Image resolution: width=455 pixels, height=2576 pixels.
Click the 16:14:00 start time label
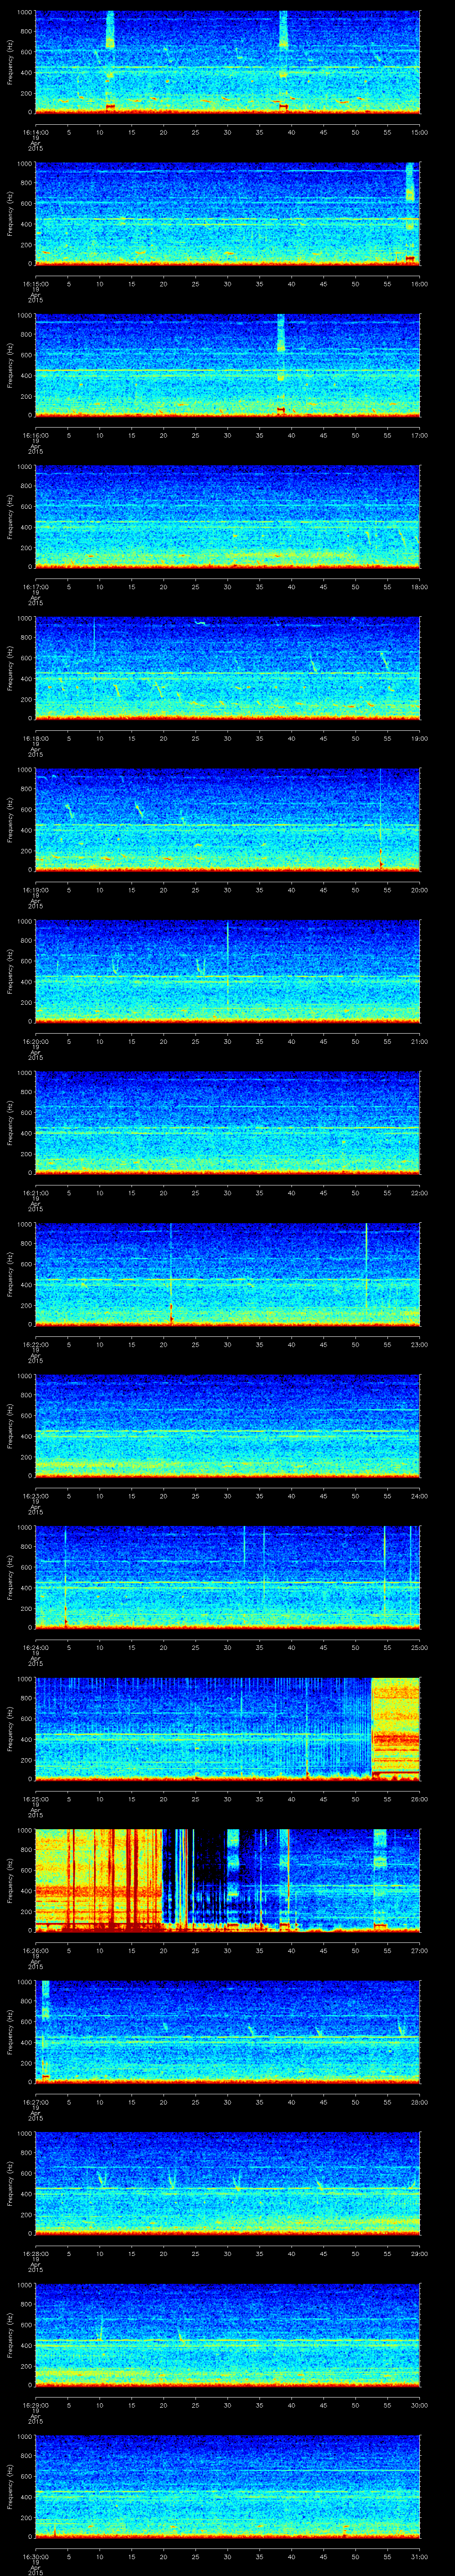pos(35,133)
